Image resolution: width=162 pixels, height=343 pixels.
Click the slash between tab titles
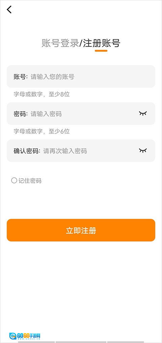pyautogui.click(x=81, y=43)
